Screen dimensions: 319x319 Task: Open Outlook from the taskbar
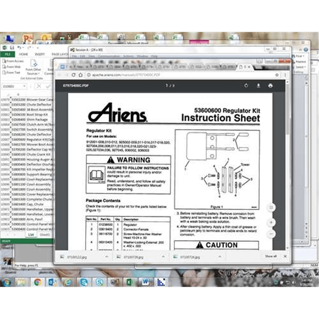(53, 282)
